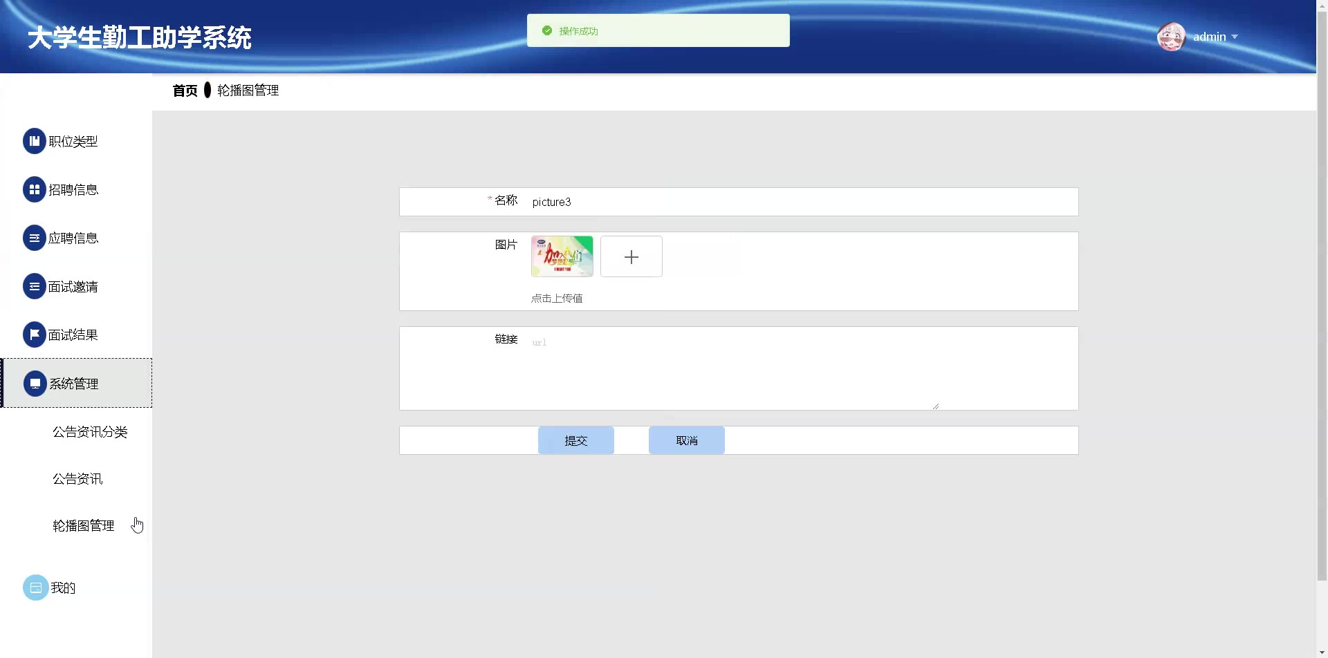Click the scrollbar down arrow
This screenshot has width=1328, height=658.
tap(1322, 652)
